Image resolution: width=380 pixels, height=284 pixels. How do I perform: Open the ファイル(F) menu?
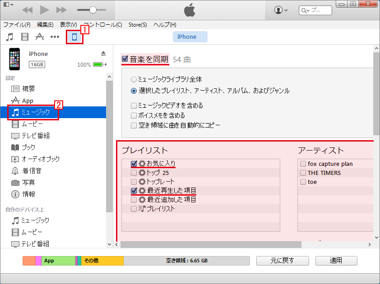(17, 25)
